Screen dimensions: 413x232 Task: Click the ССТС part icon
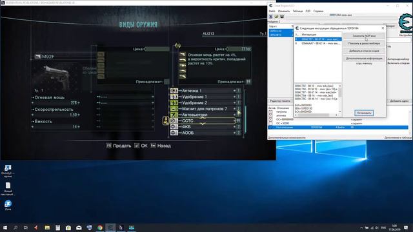[x=174, y=121]
